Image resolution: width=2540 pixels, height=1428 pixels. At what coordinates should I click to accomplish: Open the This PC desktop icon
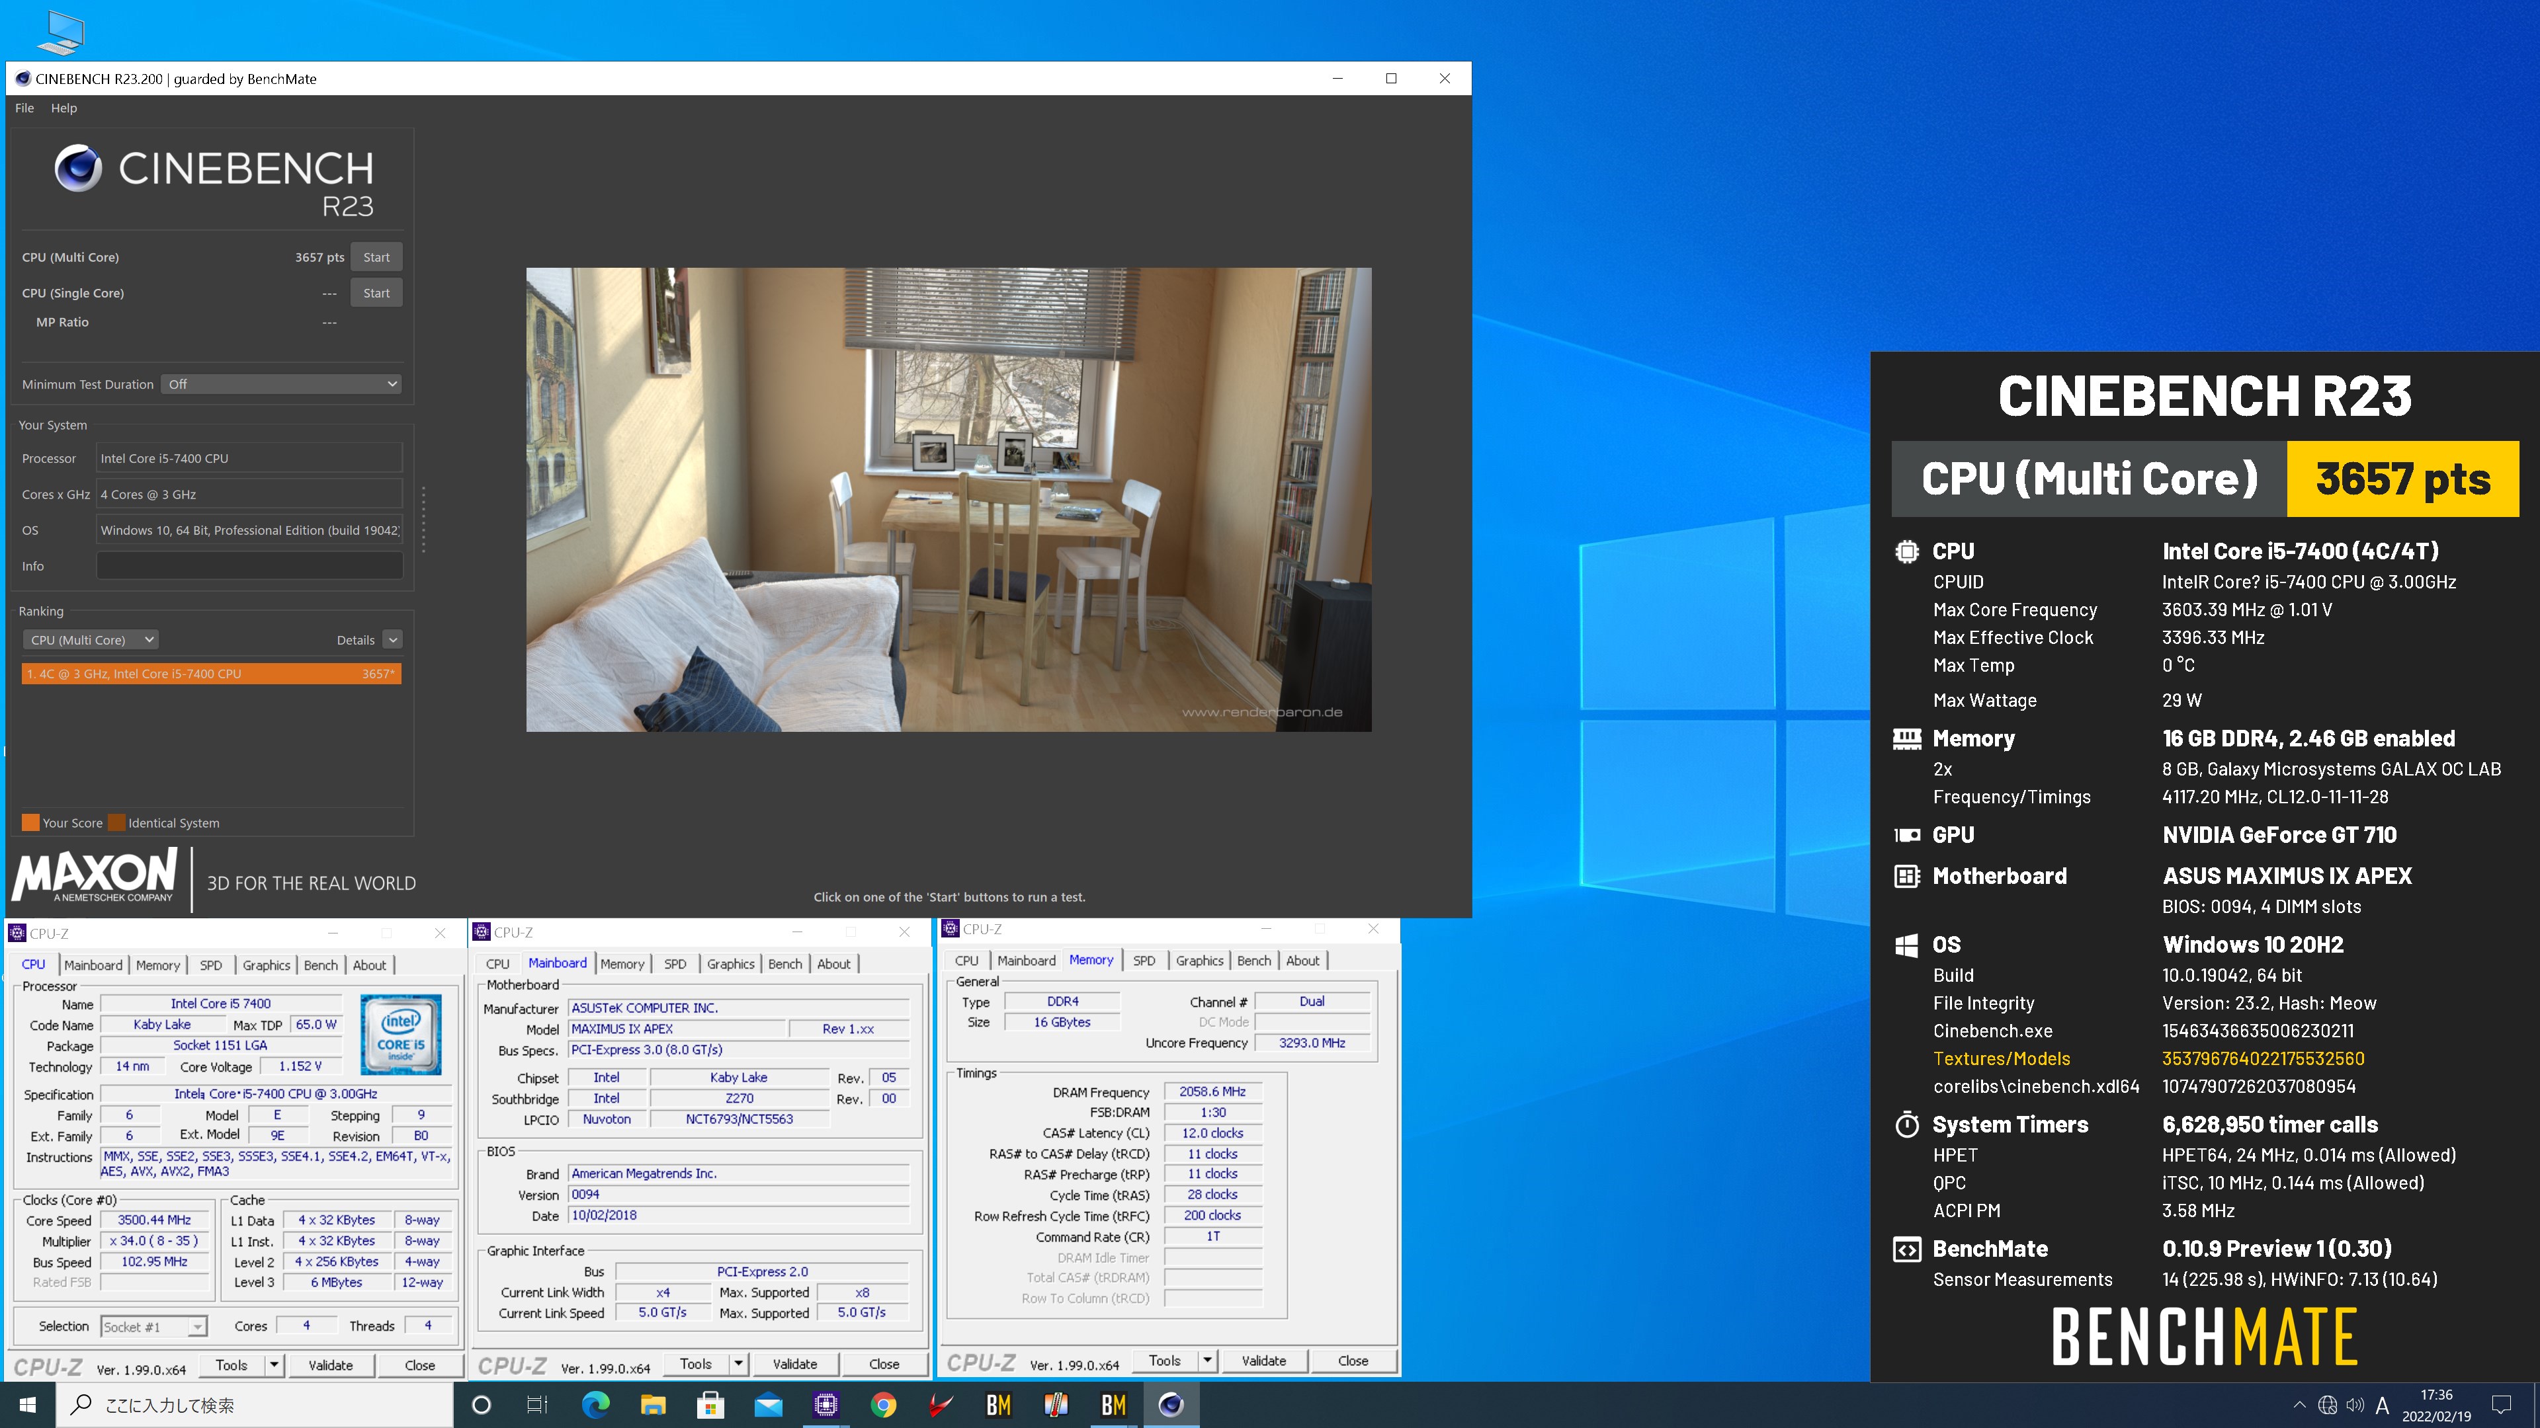coord(60,32)
